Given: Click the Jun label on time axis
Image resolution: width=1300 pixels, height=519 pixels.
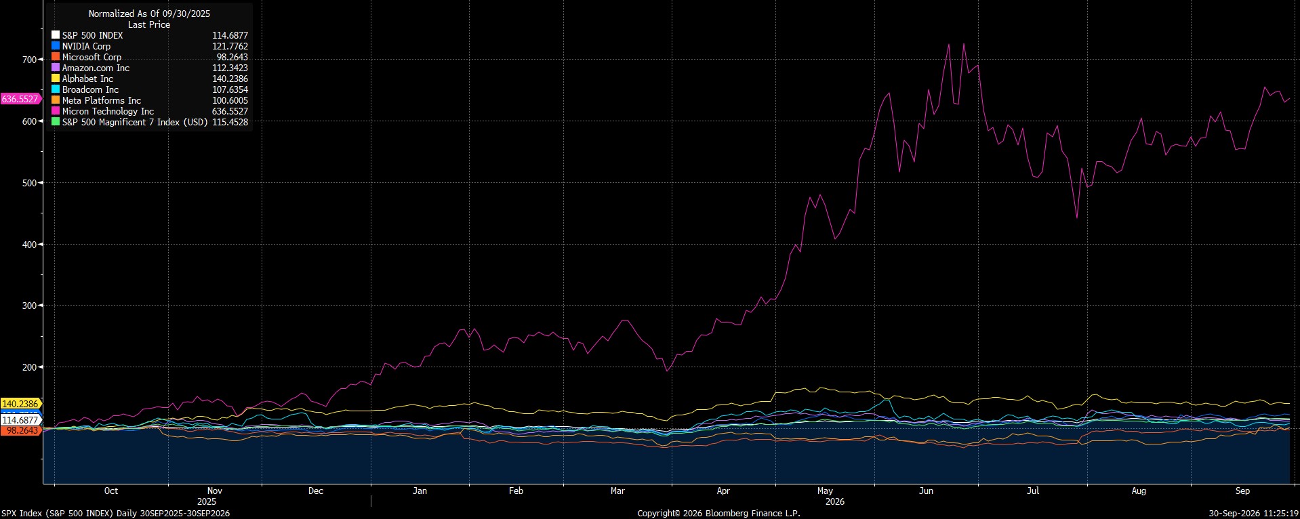Looking at the screenshot, I should tap(926, 491).
